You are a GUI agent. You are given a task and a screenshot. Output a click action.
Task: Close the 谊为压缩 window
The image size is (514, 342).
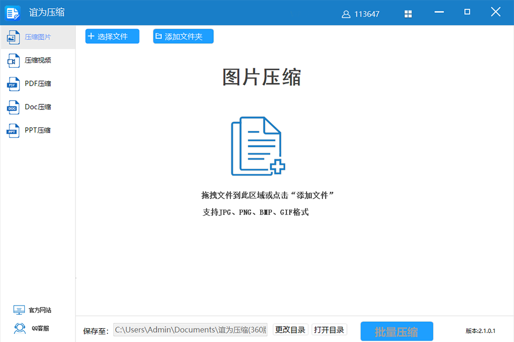(x=495, y=12)
